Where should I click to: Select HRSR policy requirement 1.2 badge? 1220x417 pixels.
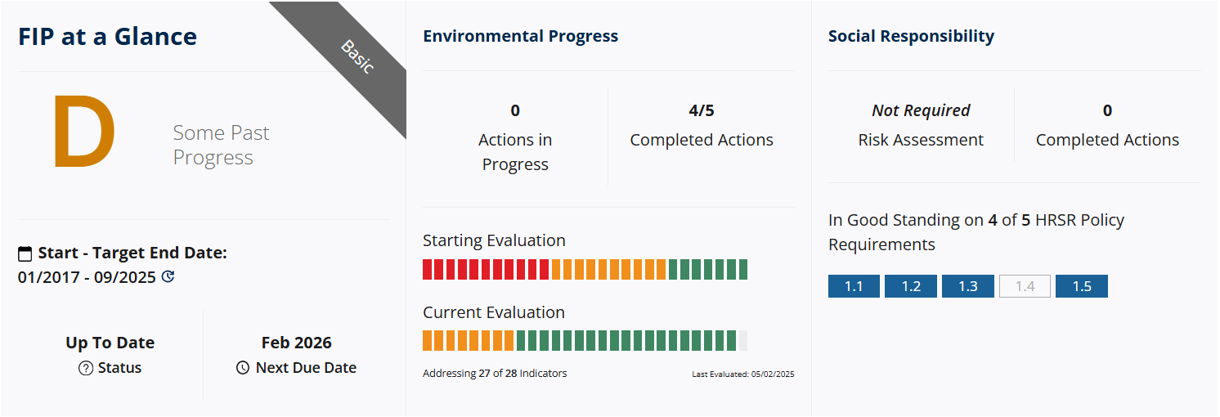click(911, 286)
